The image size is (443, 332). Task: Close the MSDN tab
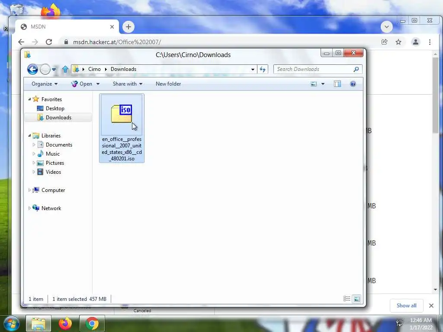click(x=112, y=27)
